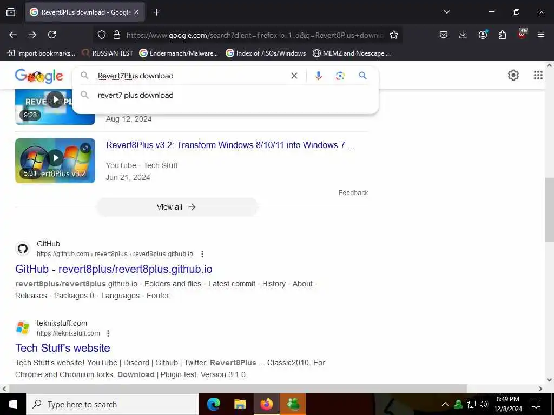Click the teknixstuff.com site favicon
Viewport: 554px width, 415px height.
pos(23,328)
